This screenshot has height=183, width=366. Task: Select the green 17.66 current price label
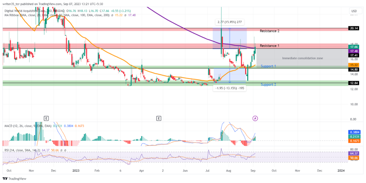[x=353, y=47]
